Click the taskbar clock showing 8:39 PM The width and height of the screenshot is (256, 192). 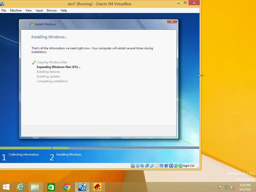[245, 187]
